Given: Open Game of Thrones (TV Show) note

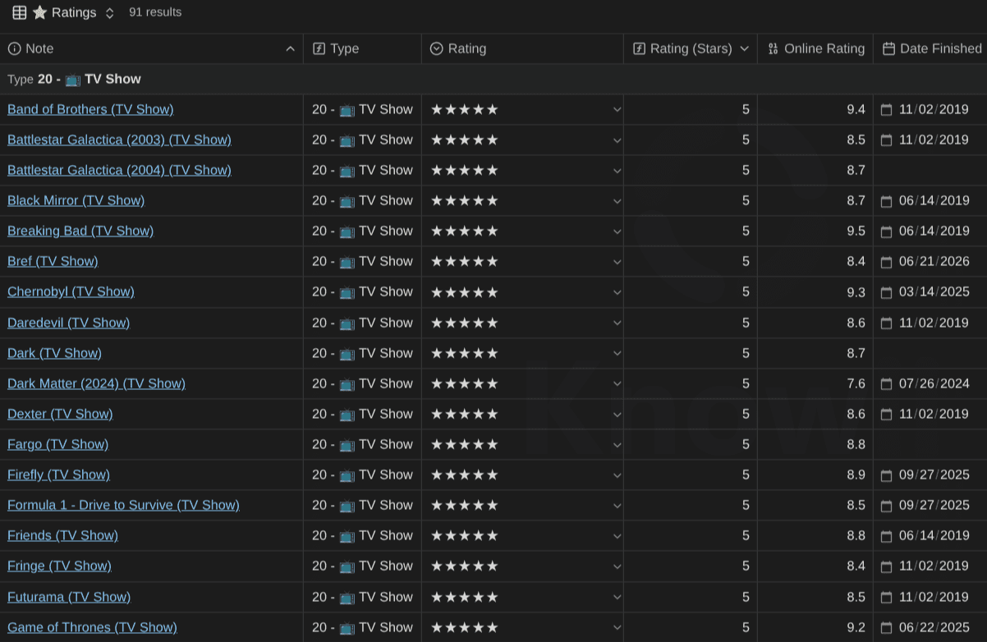Looking at the screenshot, I should (92, 627).
